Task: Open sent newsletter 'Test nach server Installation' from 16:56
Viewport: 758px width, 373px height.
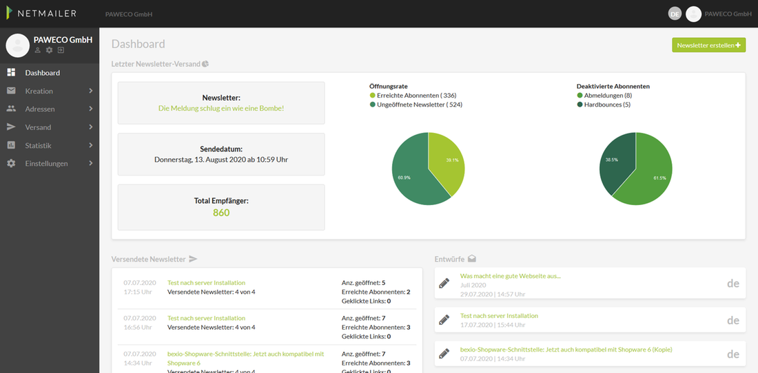Action: pyautogui.click(x=207, y=318)
